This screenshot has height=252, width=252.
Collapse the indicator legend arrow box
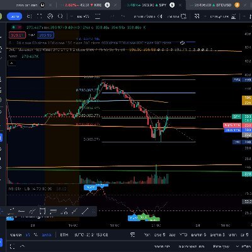(x=12, y=63)
